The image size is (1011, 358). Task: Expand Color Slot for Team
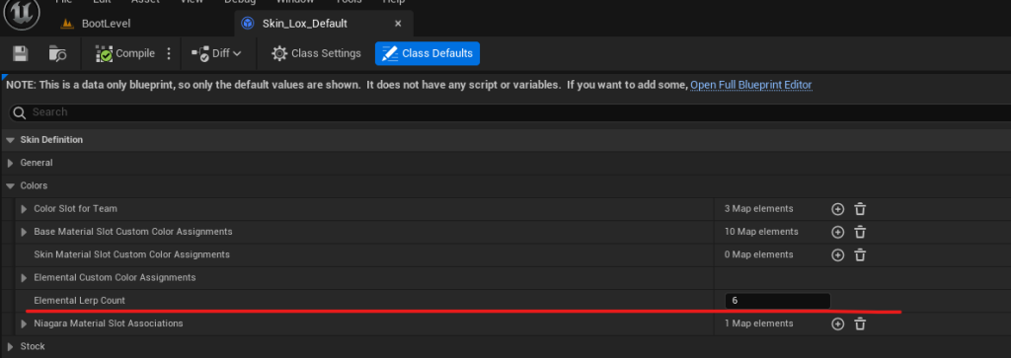tap(24, 209)
